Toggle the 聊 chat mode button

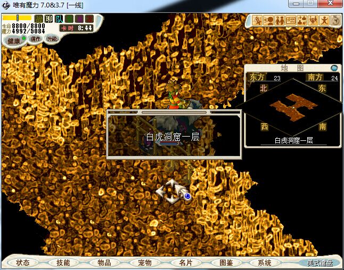click(x=49, y=19)
